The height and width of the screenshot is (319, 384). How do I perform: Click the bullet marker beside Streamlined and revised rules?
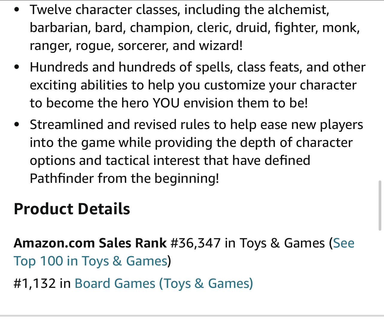coord(17,124)
